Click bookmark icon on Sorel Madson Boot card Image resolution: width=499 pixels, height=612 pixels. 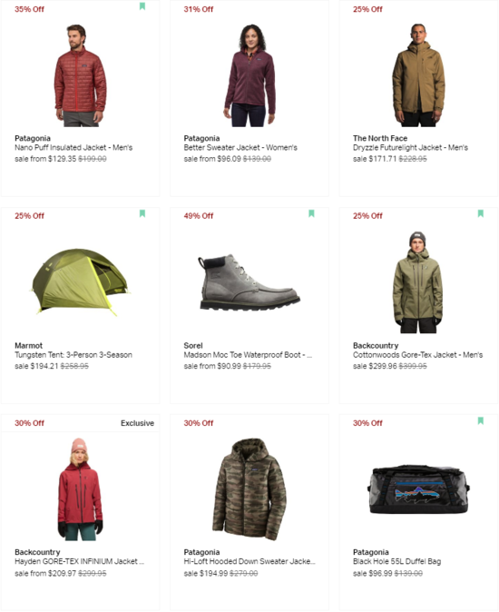(311, 213)
